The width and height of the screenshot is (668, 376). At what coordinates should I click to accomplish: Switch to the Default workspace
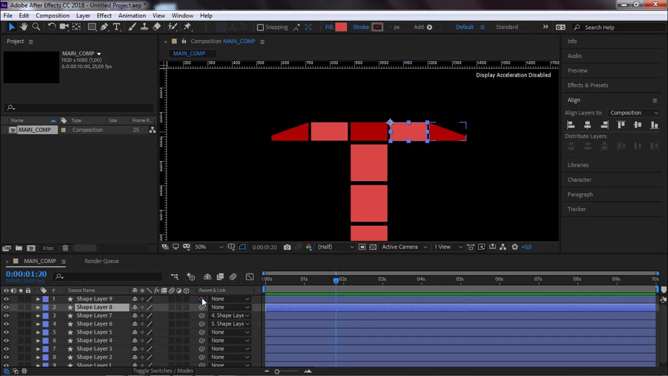(464, 27)
